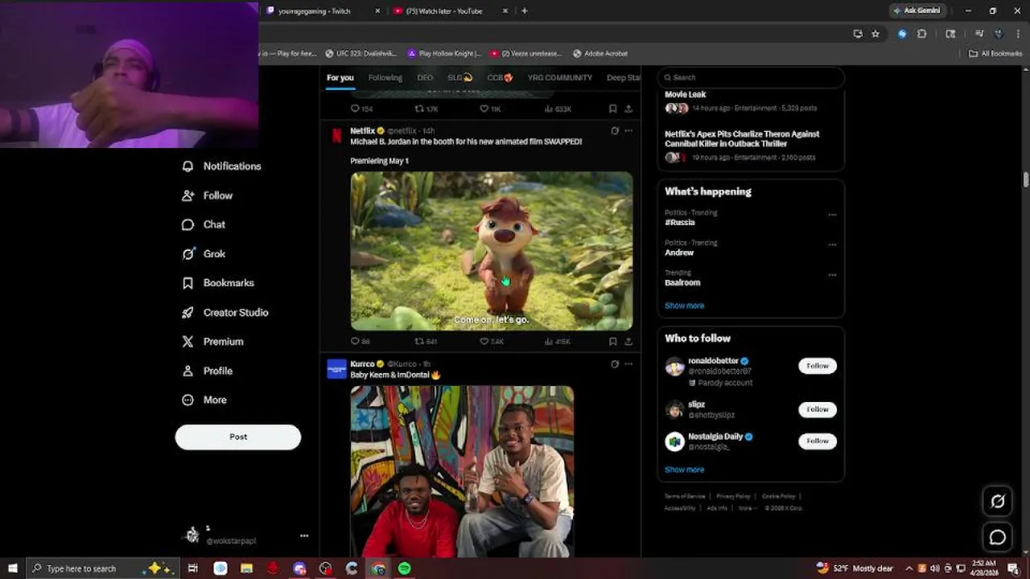
Task: Bookmark the post above Netflix post
Action: click(612, 109)
